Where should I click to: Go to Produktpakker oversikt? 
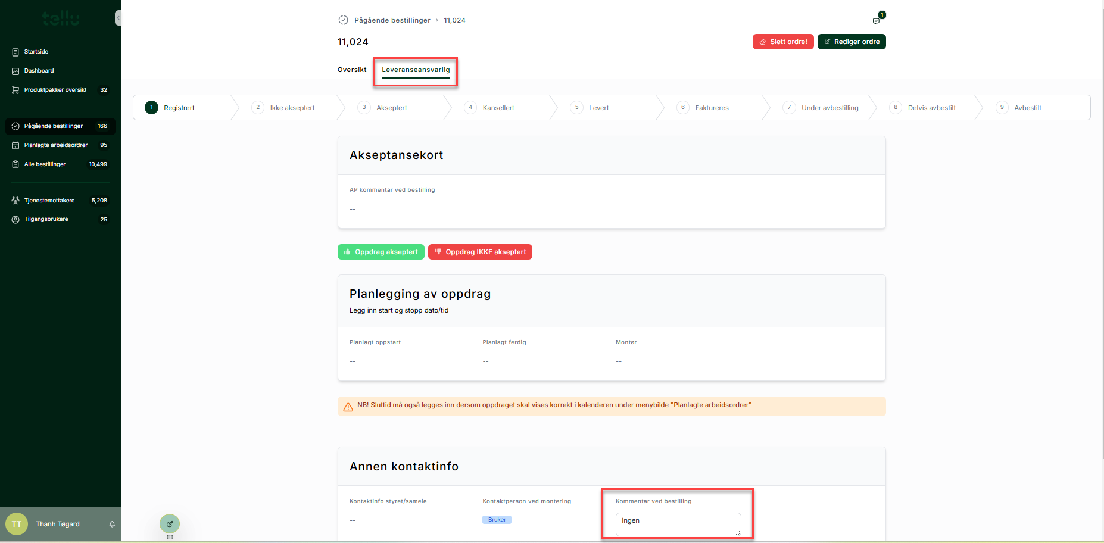55,90
